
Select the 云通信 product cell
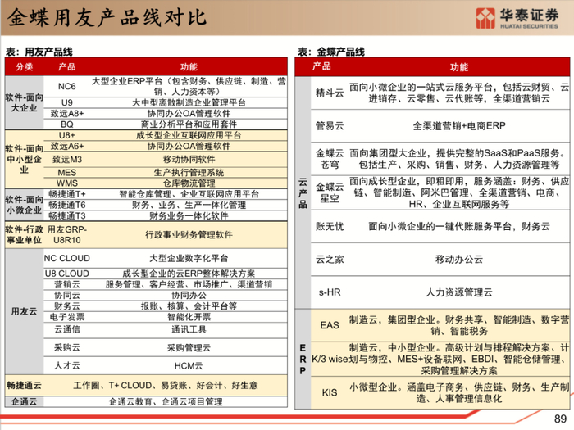pyautogui.click(x=67, y=329)
